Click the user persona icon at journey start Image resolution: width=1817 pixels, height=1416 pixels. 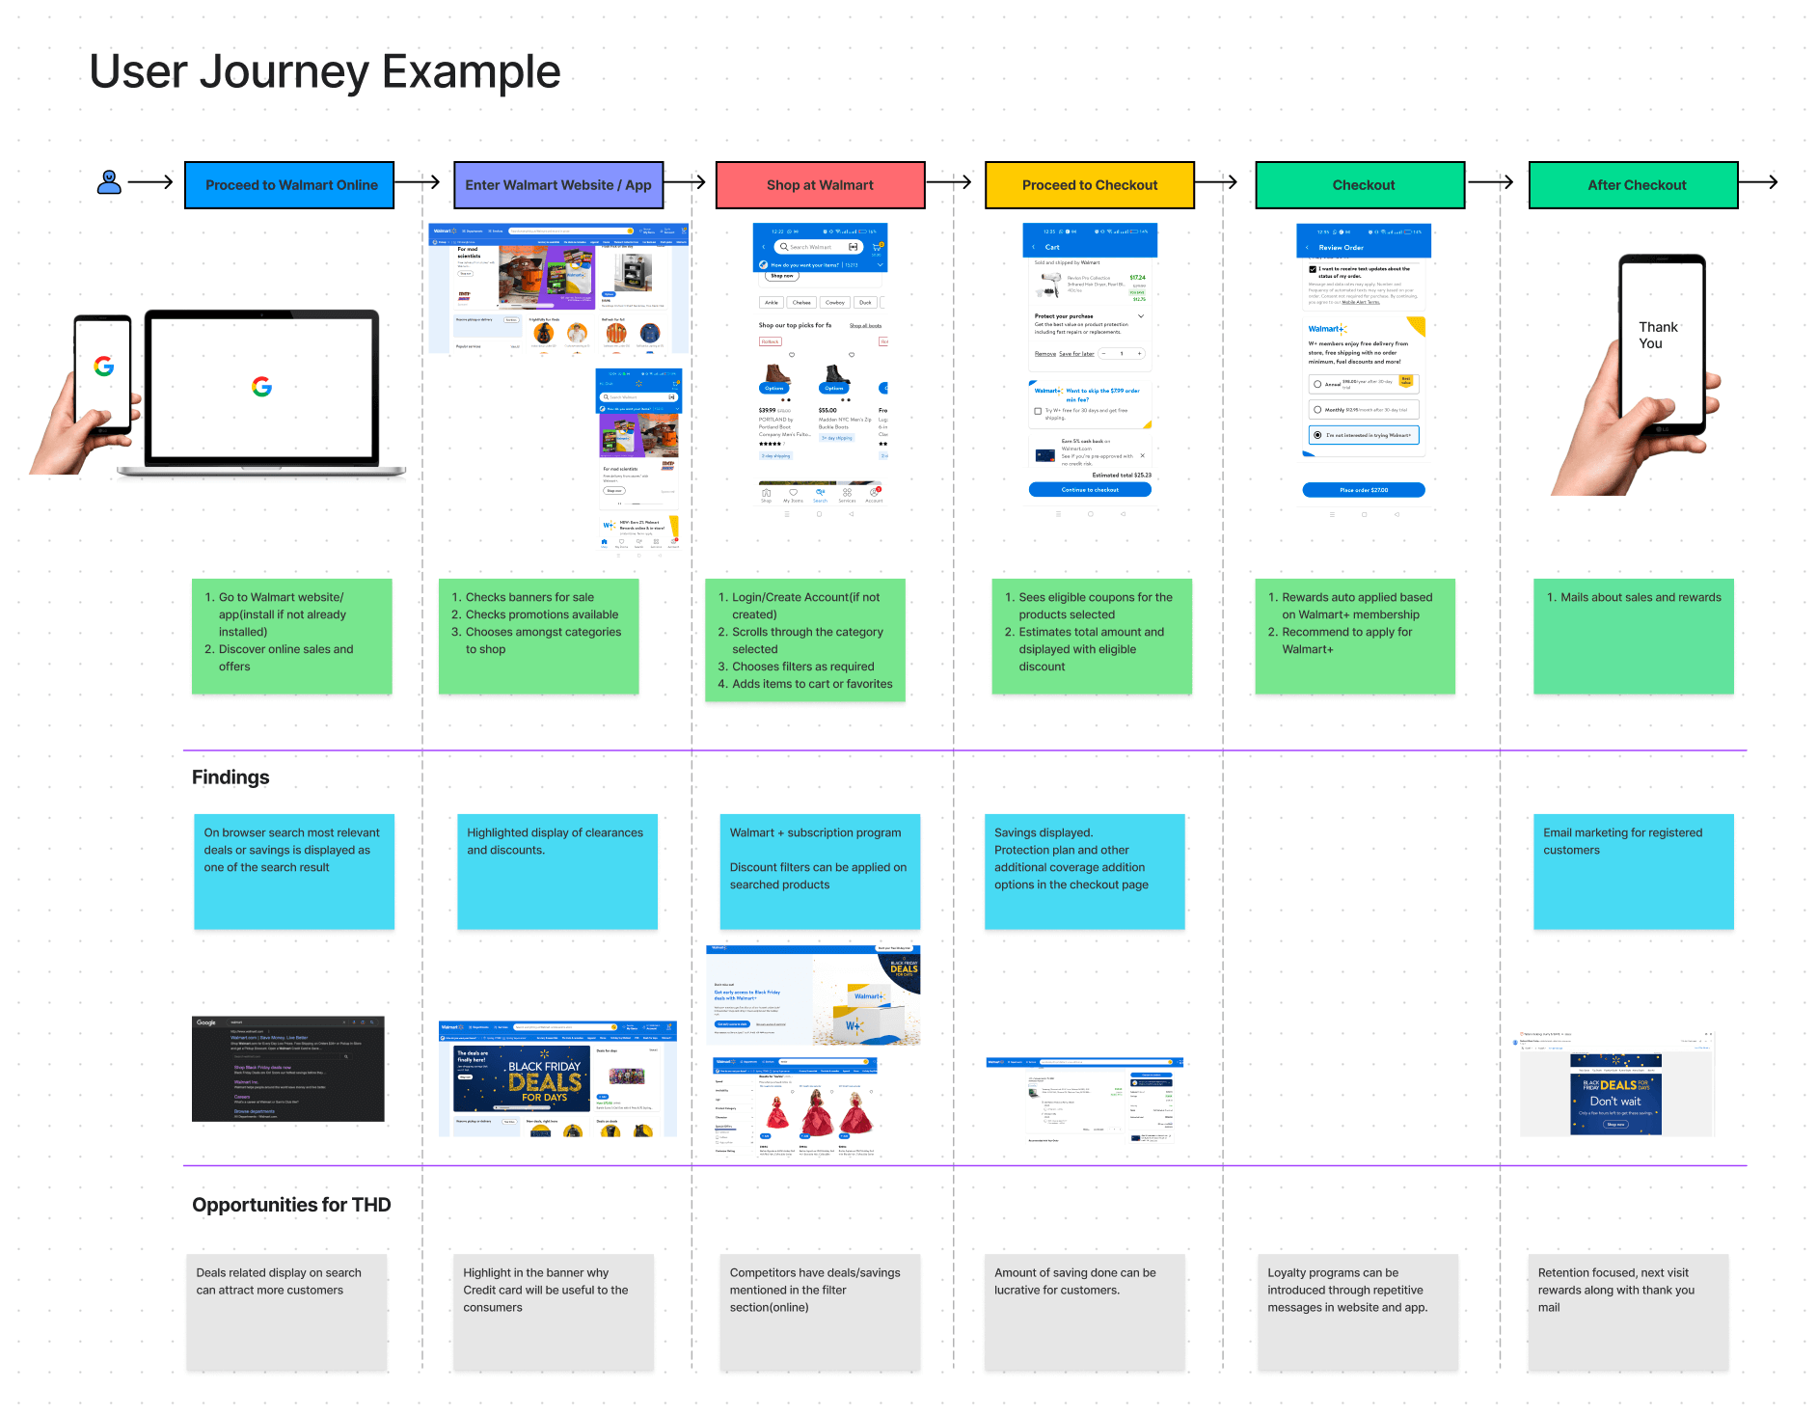pos(109,182)
